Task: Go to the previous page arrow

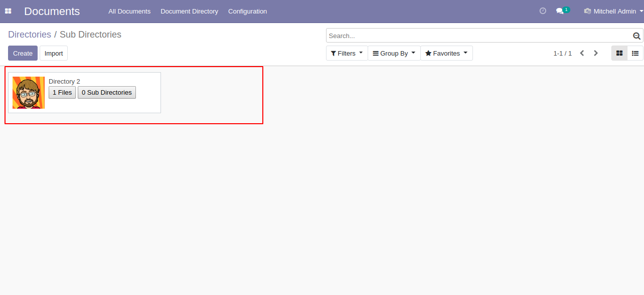Action: click(582, 53)
